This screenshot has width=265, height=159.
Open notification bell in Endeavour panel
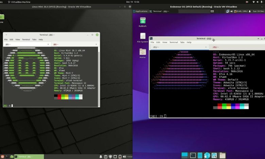click(x=250, y=11)
